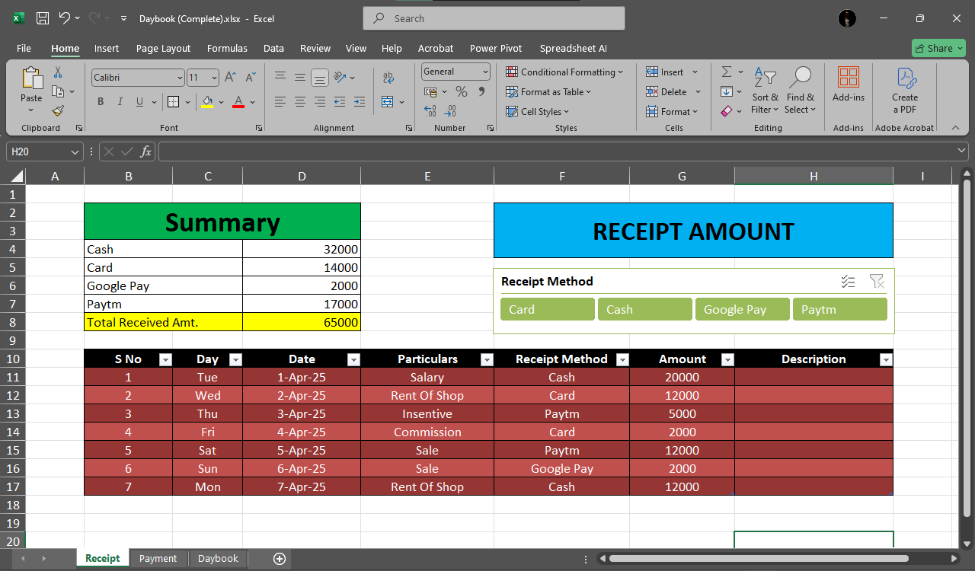
Task: Open the Add-ins icon in ribbon
Action: pos(848,84)
